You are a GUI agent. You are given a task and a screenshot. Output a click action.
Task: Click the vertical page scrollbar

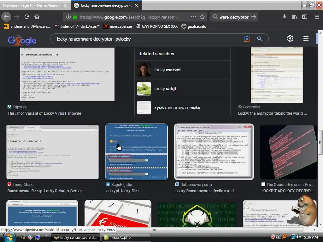point(320,142)
